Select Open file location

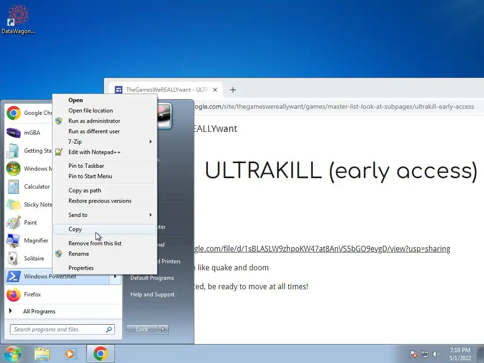tap(105, 111)
